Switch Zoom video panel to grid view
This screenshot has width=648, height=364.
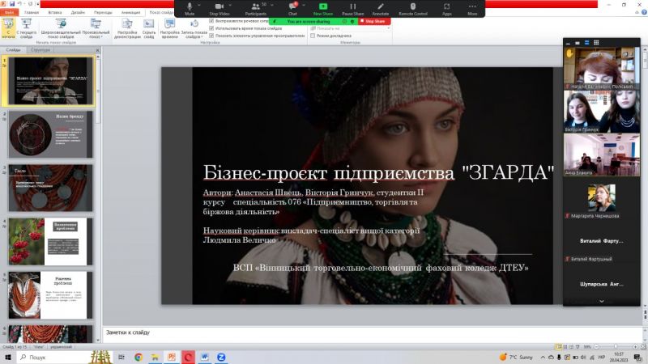[x=596, y=43]
